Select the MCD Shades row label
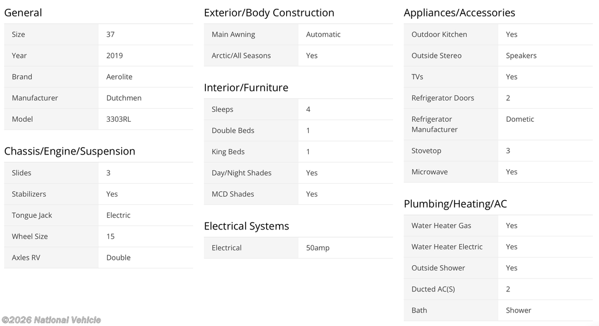This screenshot has width=599, height=326. click(x=233, y=194)
